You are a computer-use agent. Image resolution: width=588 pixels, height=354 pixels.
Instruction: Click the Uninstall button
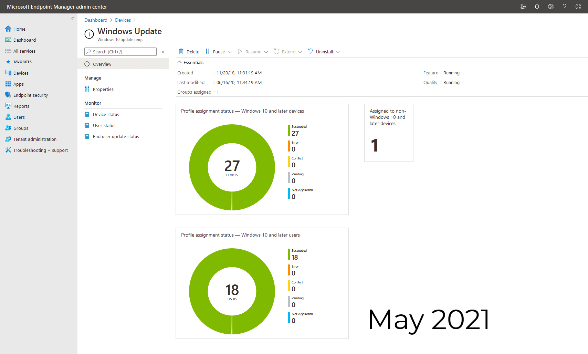pos(324,52)
